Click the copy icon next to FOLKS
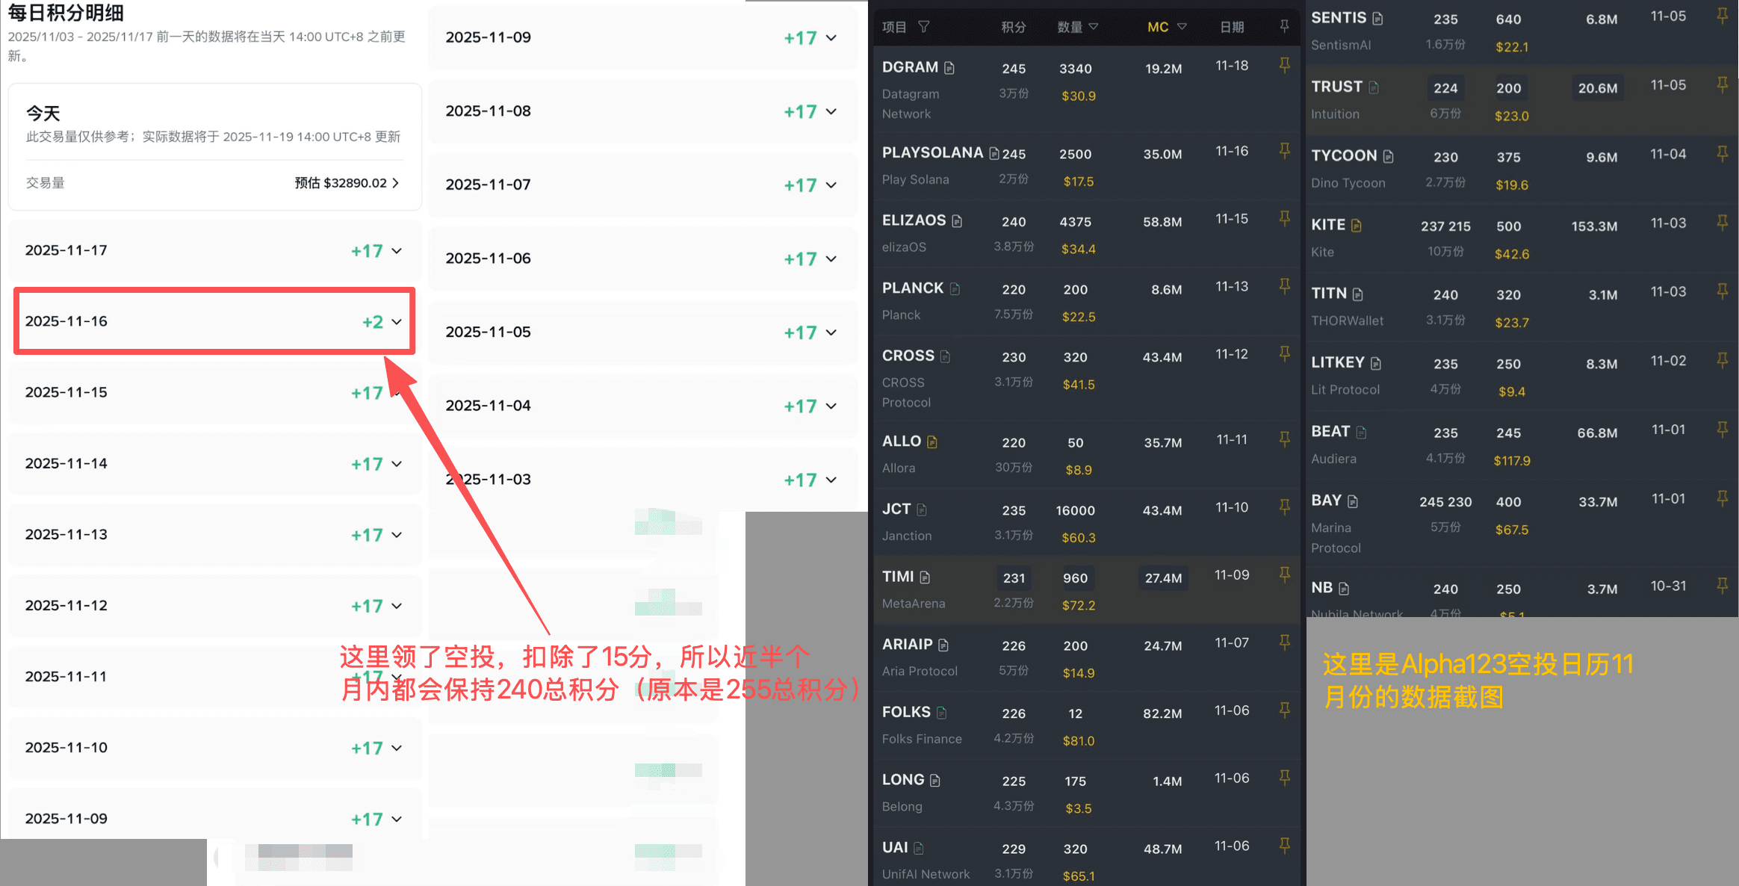Screen dimensions: 1739x886 (941, 713)
